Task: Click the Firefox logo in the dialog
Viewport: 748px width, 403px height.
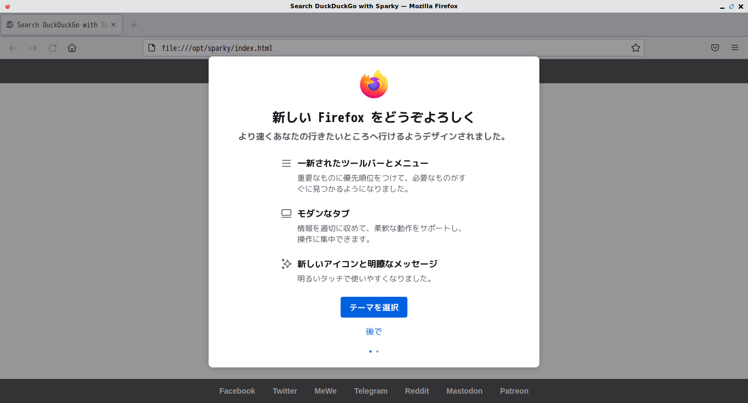Action: 374,84
